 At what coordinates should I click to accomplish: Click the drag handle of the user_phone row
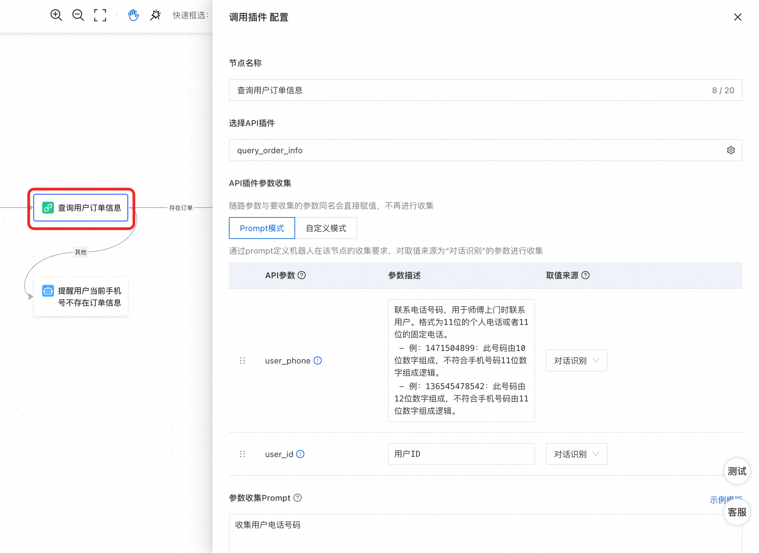(x=243, y=360)
